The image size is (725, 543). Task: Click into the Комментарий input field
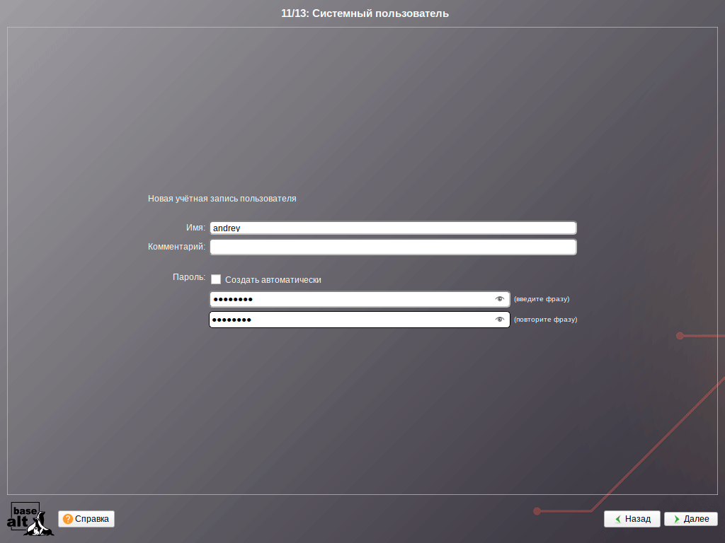tap(393, 247)
